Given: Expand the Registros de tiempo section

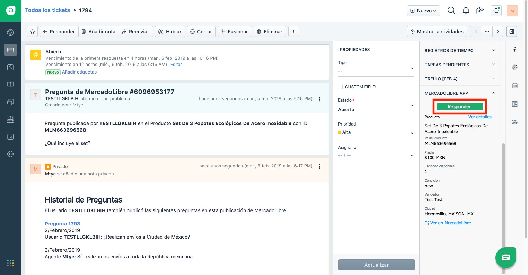Looking at the screenshot, I should [460, 50].
